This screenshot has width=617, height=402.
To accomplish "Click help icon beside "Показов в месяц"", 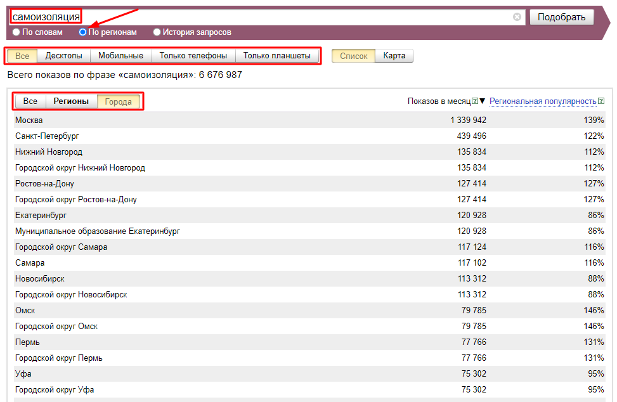I will tap(474, 101).
